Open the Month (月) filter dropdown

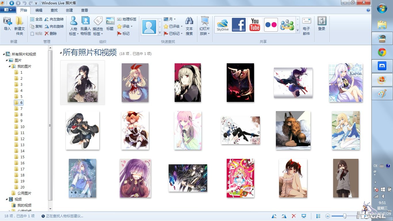point(170,19)
